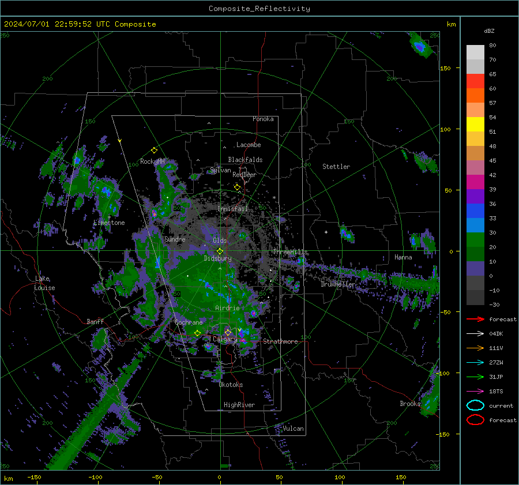Click the yellow diamond marker above Calgary label
Screen dimensions: 519x485
[228, 332]
